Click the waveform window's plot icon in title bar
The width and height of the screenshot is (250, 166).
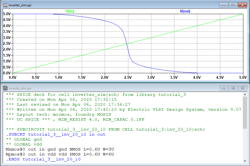(5, 5)
